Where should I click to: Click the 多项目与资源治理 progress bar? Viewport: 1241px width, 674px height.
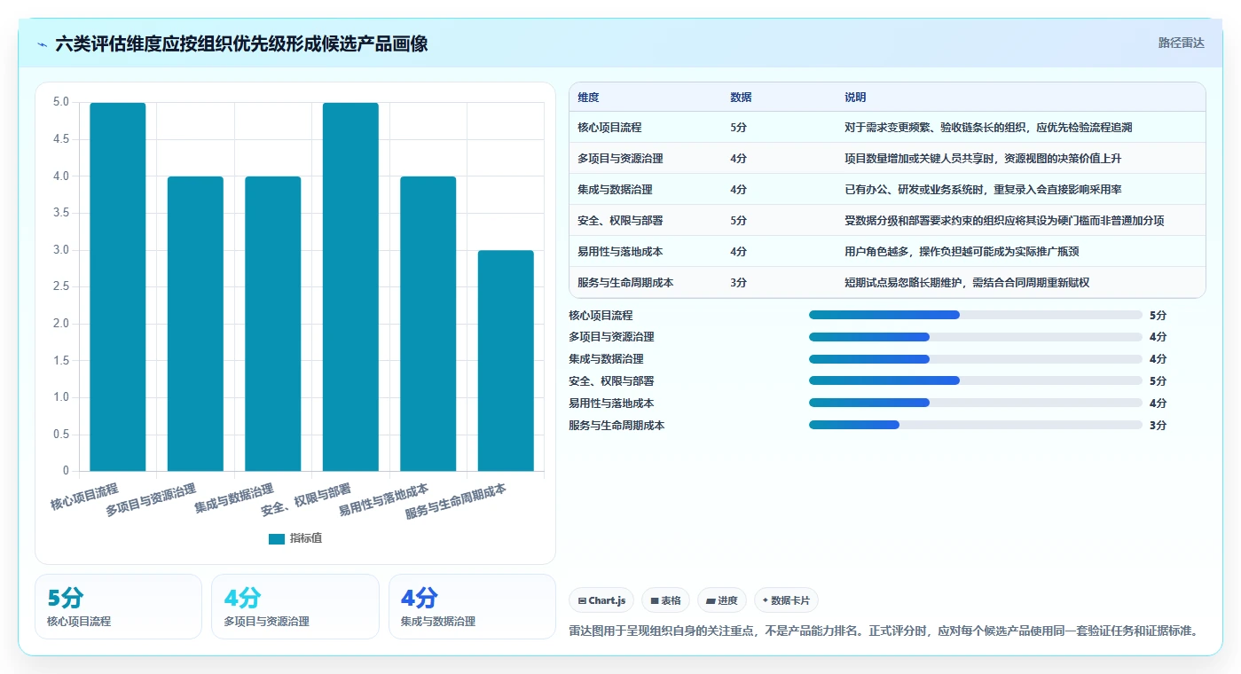pyautogui.click(x=976, y=337)
